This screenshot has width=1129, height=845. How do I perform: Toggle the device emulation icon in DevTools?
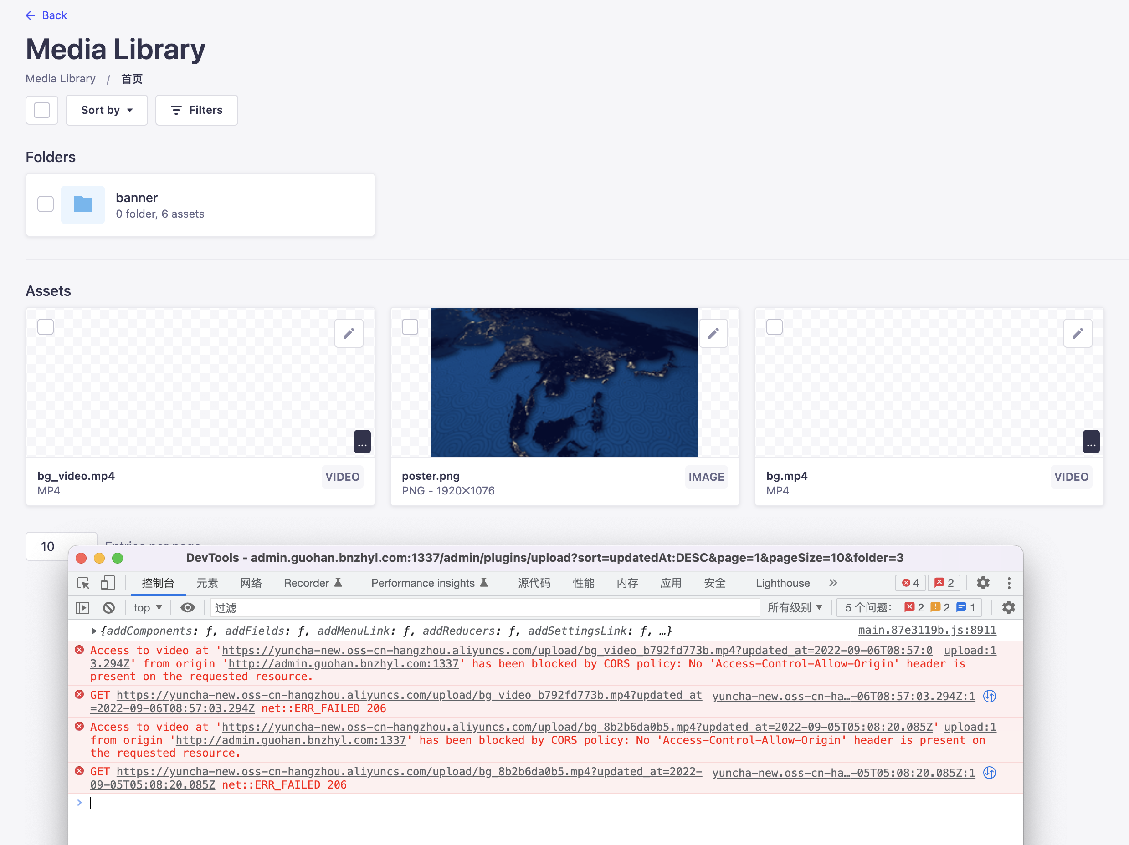pos(108,583)
